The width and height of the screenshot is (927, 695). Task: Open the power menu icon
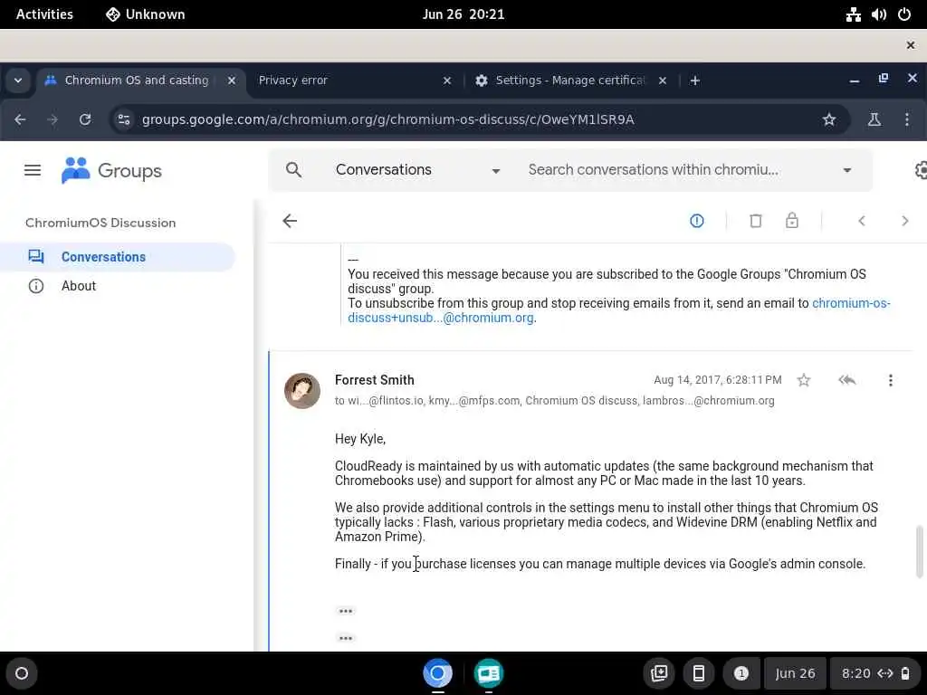(904, 14)
